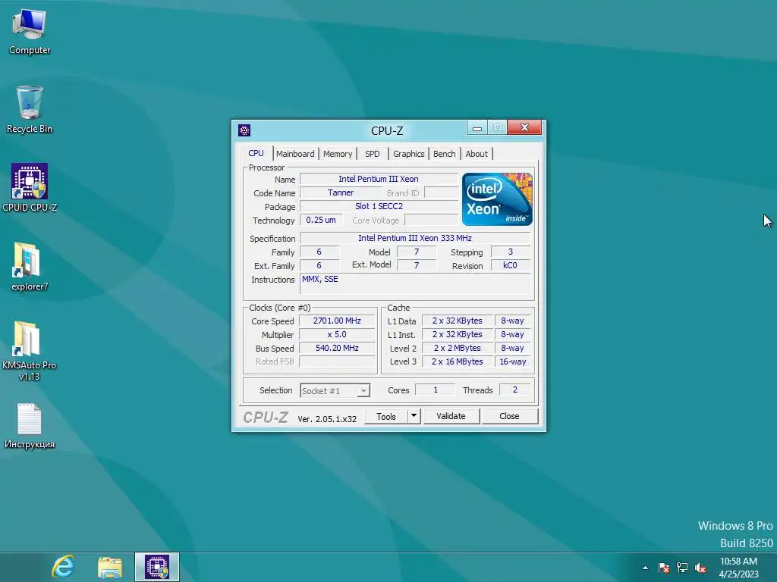Click the CPU-Z taskbar button

(156, 567)
